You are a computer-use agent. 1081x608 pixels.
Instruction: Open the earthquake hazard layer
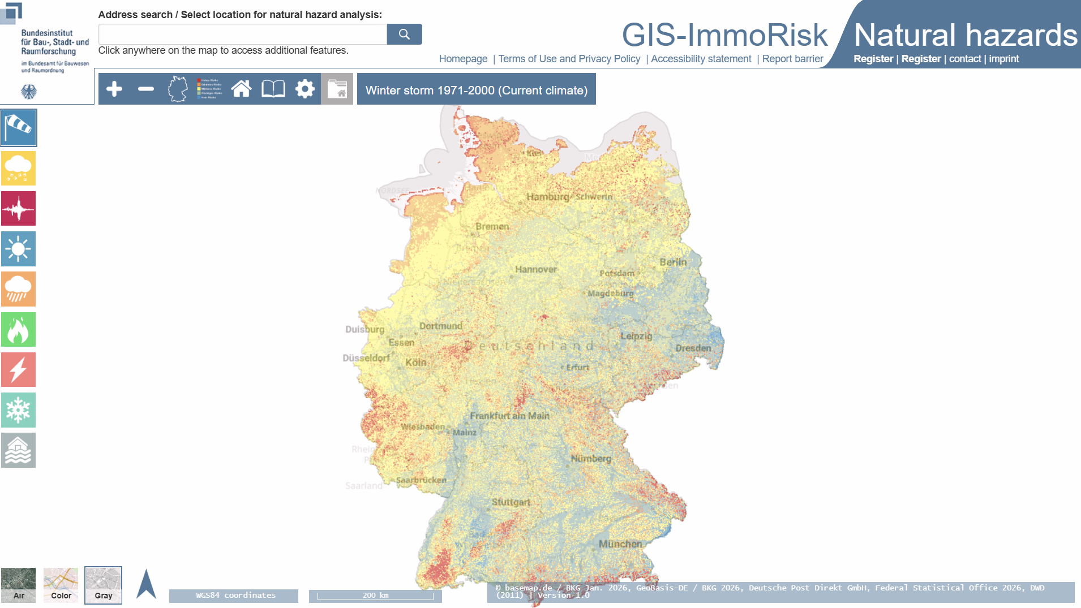19,208
